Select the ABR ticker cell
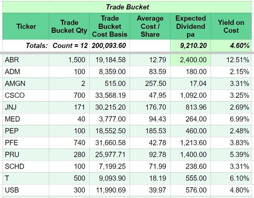The width and height of the screenshot is (254, 198). (x=26, y=60)
